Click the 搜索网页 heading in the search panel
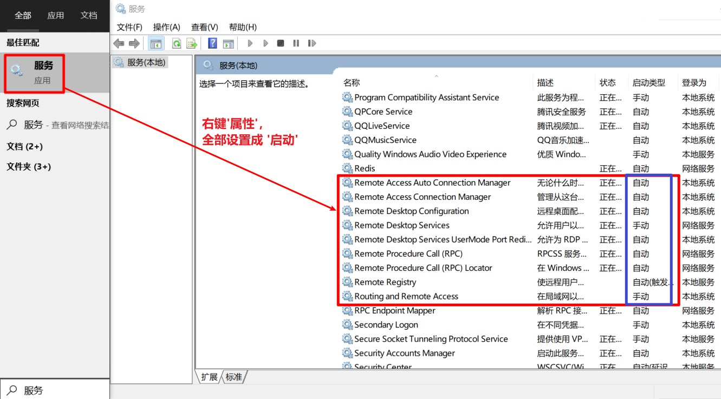 click(23, 103)
